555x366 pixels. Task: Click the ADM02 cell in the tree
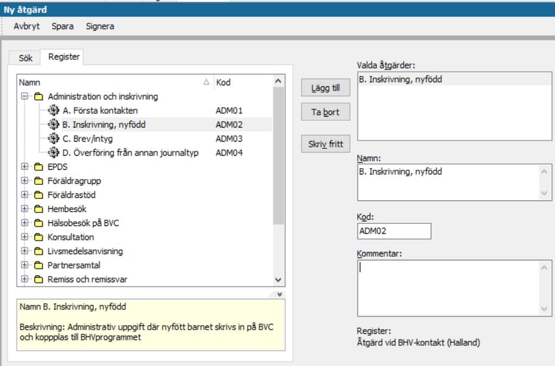229,125
